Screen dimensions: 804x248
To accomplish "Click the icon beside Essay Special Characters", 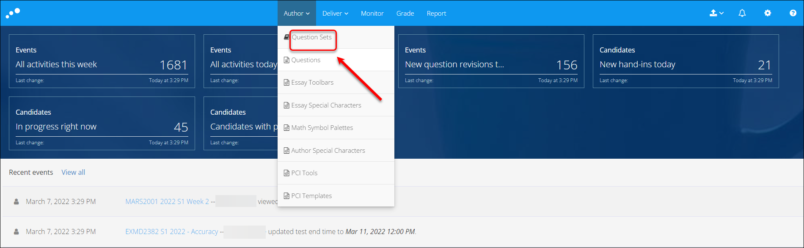I will pos(286,105).
